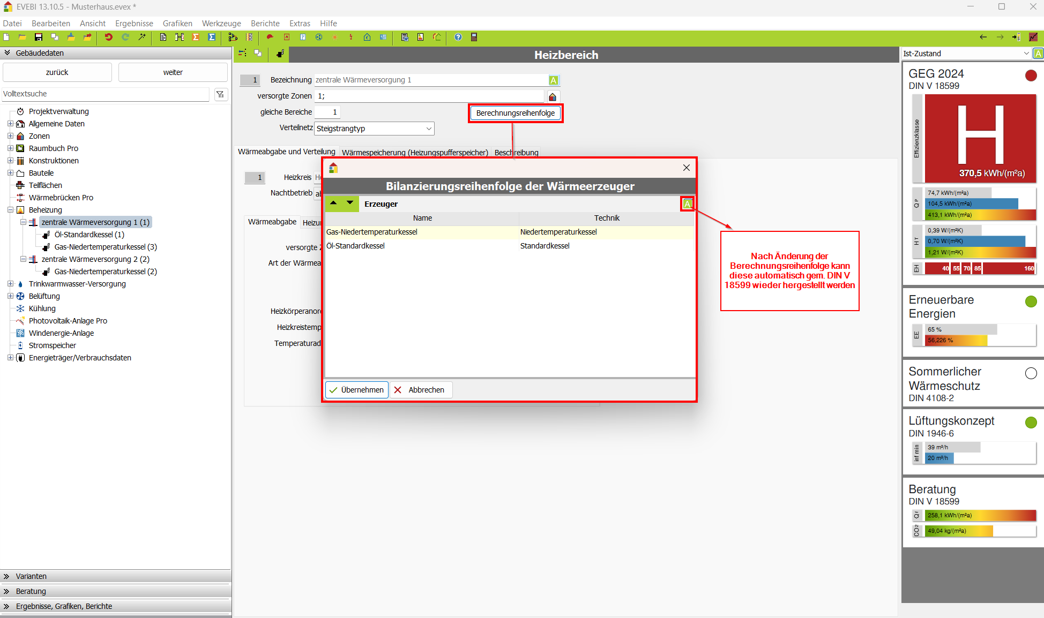
Task: Click the red undo arrow icon
Action: click(x=109, y=37)
